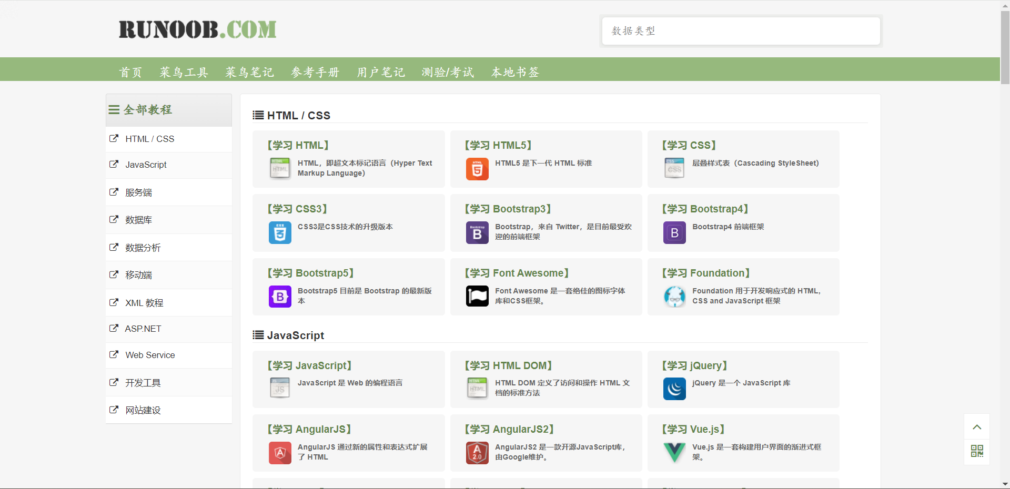The height and width of the screenshot is (489, 1010).
Task: Open the 【学习 AngularJS】 title link
Action: [x=309, y=429]
